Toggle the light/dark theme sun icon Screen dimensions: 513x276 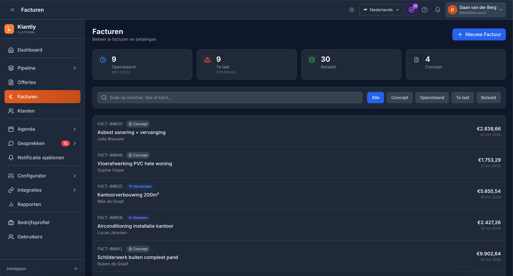pos(351,10)
